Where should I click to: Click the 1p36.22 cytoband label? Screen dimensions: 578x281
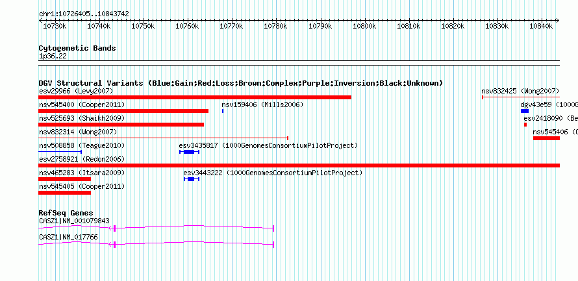tap(53, 56)
